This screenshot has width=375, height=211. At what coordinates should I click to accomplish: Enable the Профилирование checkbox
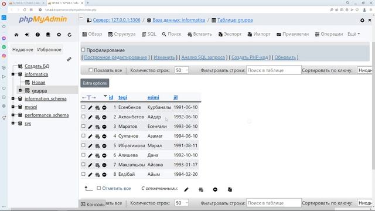(83, 50)
